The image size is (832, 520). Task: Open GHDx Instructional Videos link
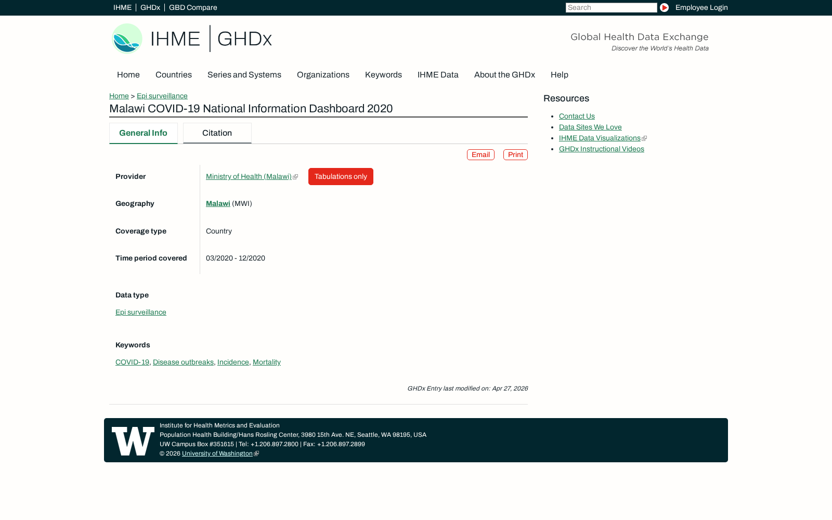[602, 149]
